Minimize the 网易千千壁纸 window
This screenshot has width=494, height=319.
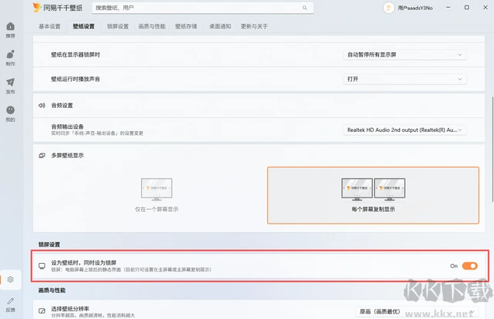tap(448, 8)
